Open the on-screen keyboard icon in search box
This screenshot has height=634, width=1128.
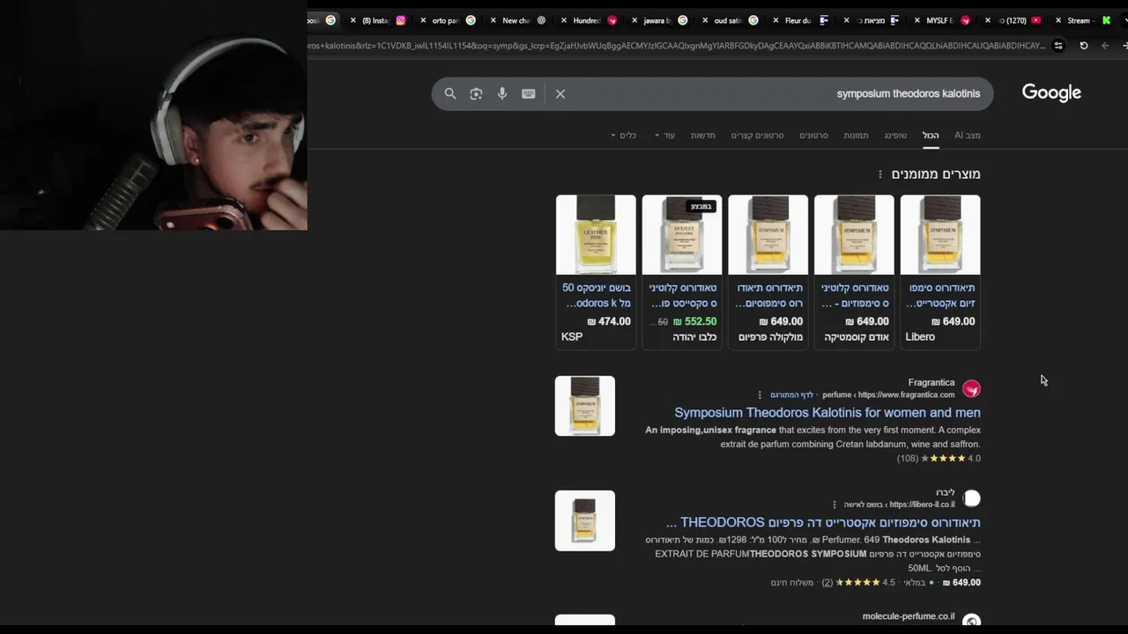[x=529, y=93]
